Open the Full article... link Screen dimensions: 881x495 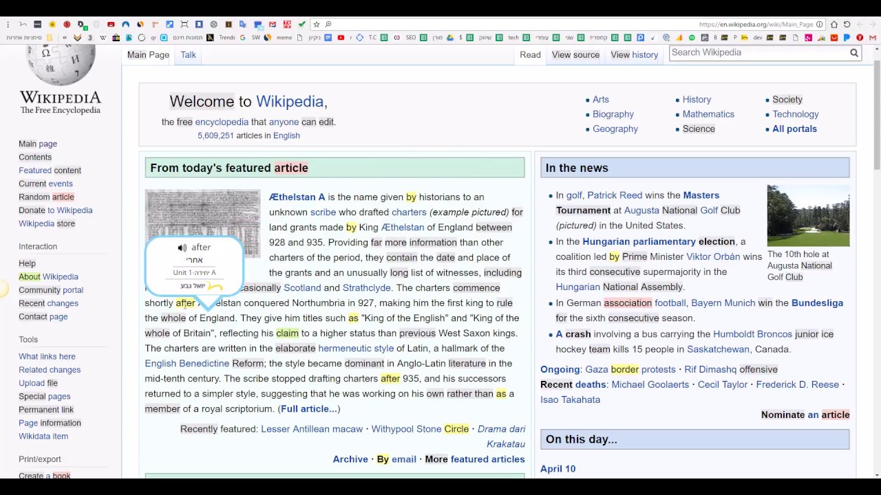point(309,409)
